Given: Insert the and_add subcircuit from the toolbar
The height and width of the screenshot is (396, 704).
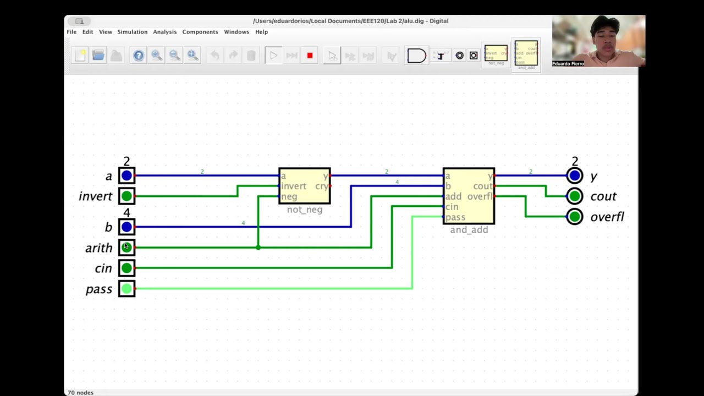Looking at the screenshot, I should click(x=526, y=54).
